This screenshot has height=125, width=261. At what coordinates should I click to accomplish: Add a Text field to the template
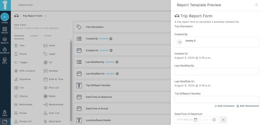(19, 46)
